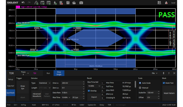Image resolution: width=183 pixels, height=107 pixels.
Task: Take a screenshot with the camera icon
Action: pos(81,3)
